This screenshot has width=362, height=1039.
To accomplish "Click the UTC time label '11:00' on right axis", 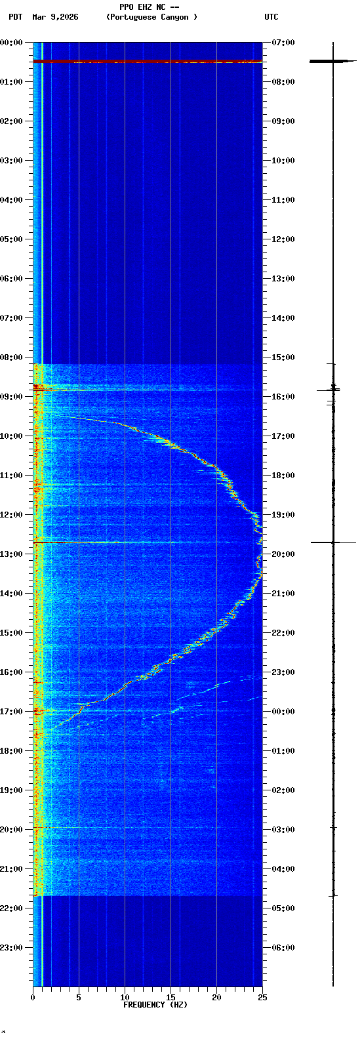I will pyautogui.click(x=283, y=200).
